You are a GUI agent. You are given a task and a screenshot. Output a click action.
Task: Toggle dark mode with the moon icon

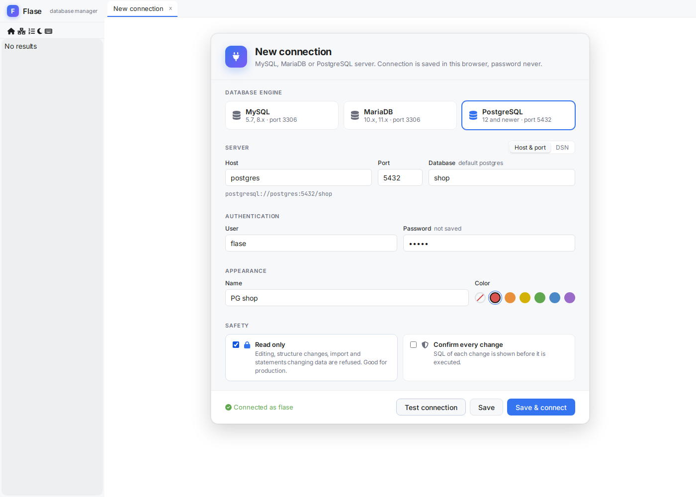tap(40, 31)
